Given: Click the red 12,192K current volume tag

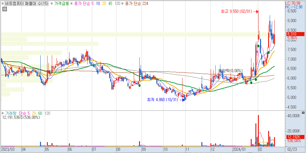Looking at the screenshot, I should click(x=295, y=137).
